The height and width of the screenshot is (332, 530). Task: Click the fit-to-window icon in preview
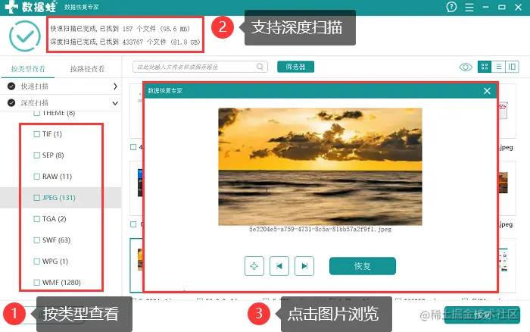pyautogui.click(x=254, y=266)
